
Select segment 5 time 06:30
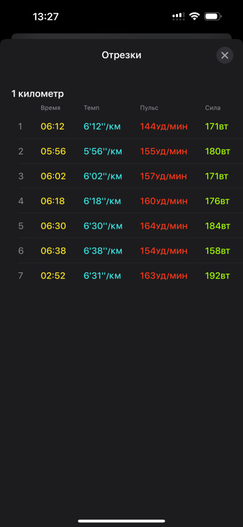[x=53, y=226]
